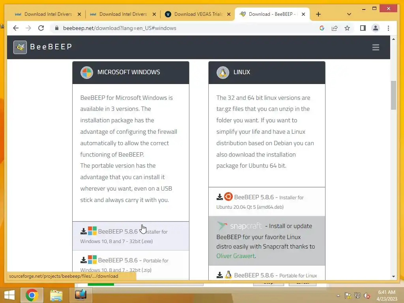
Task: Click download arrow icon for Portable for Linux
Action: 219,275
